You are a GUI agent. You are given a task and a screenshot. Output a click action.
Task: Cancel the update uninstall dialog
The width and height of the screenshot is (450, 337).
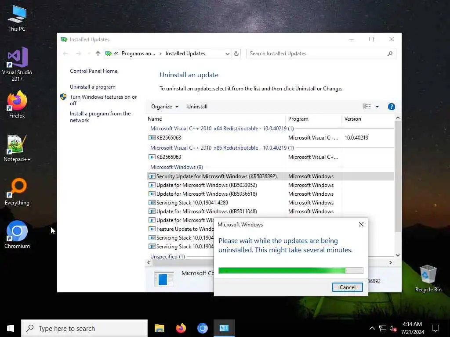347,287
